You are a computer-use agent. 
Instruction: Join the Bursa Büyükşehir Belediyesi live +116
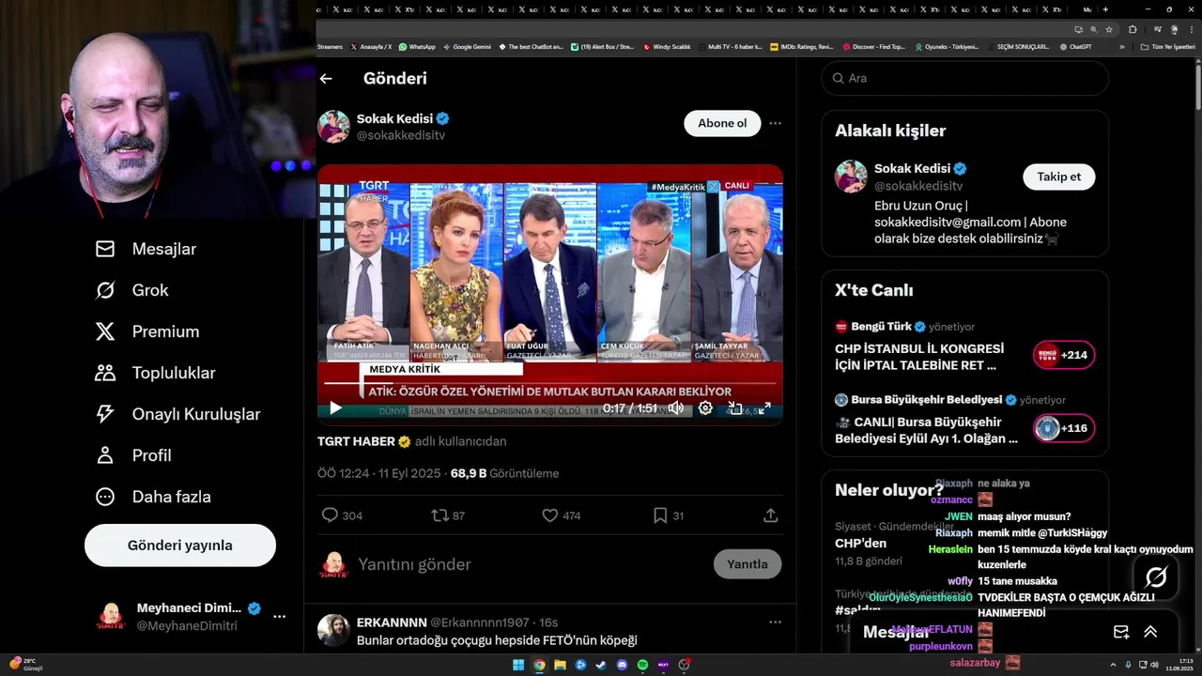(1064, 428)
